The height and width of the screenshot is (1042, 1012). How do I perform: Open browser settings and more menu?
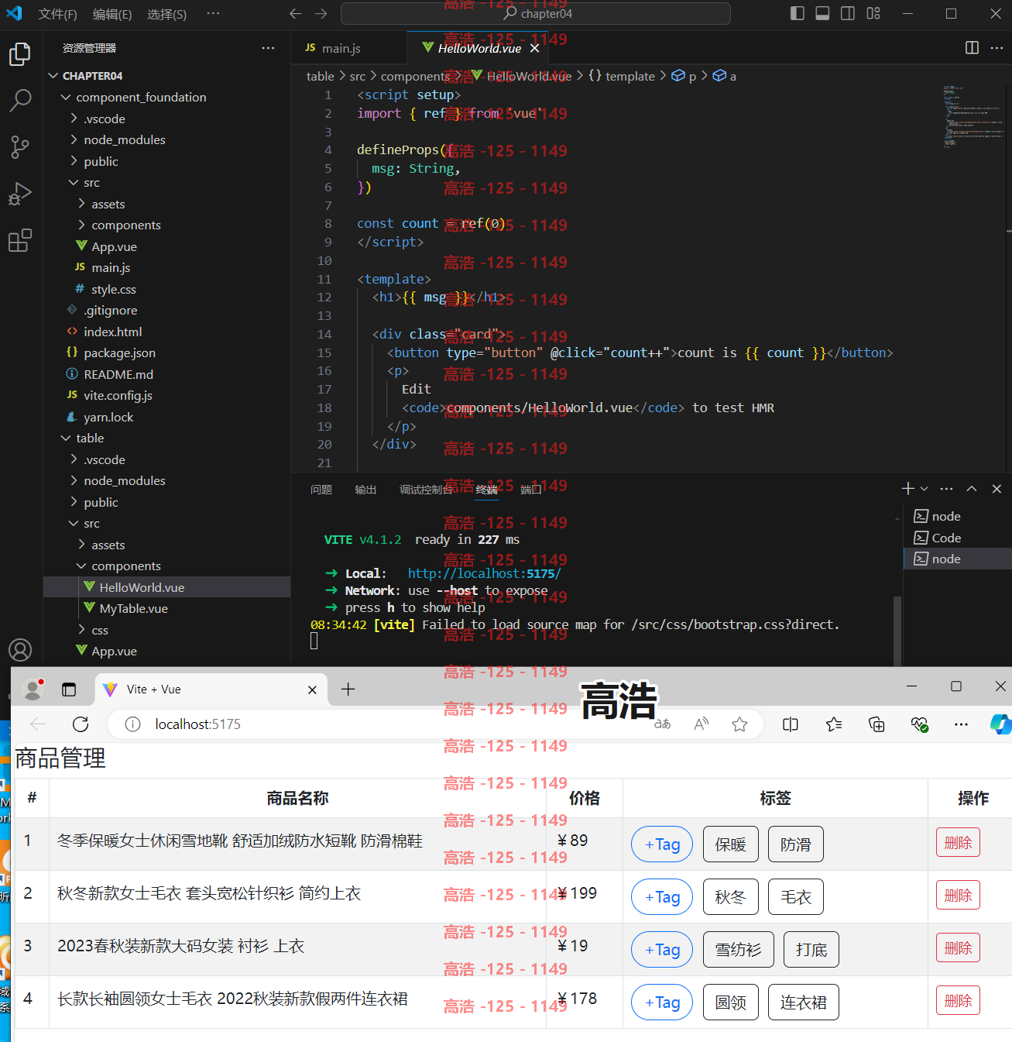pyautogui.click(x=961, y=724)
